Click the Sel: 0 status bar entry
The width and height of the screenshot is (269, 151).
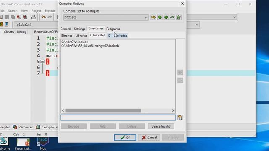[42, 134]
